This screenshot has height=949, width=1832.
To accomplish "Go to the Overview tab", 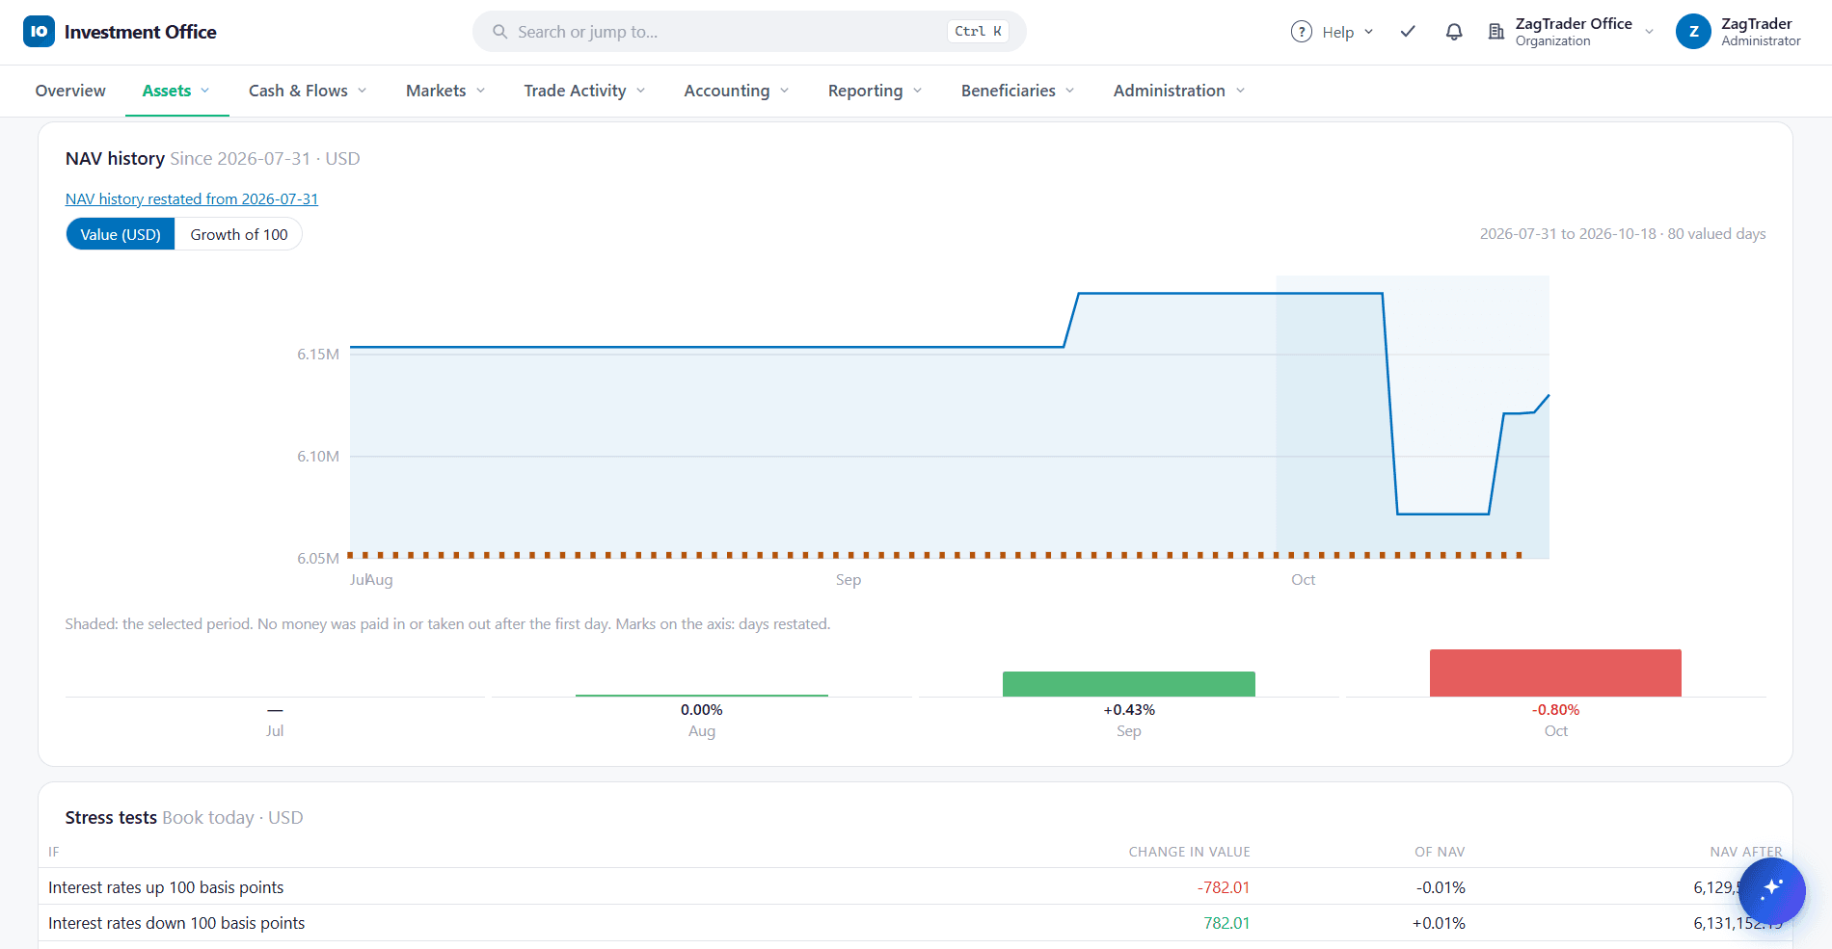I will (70, 91).
